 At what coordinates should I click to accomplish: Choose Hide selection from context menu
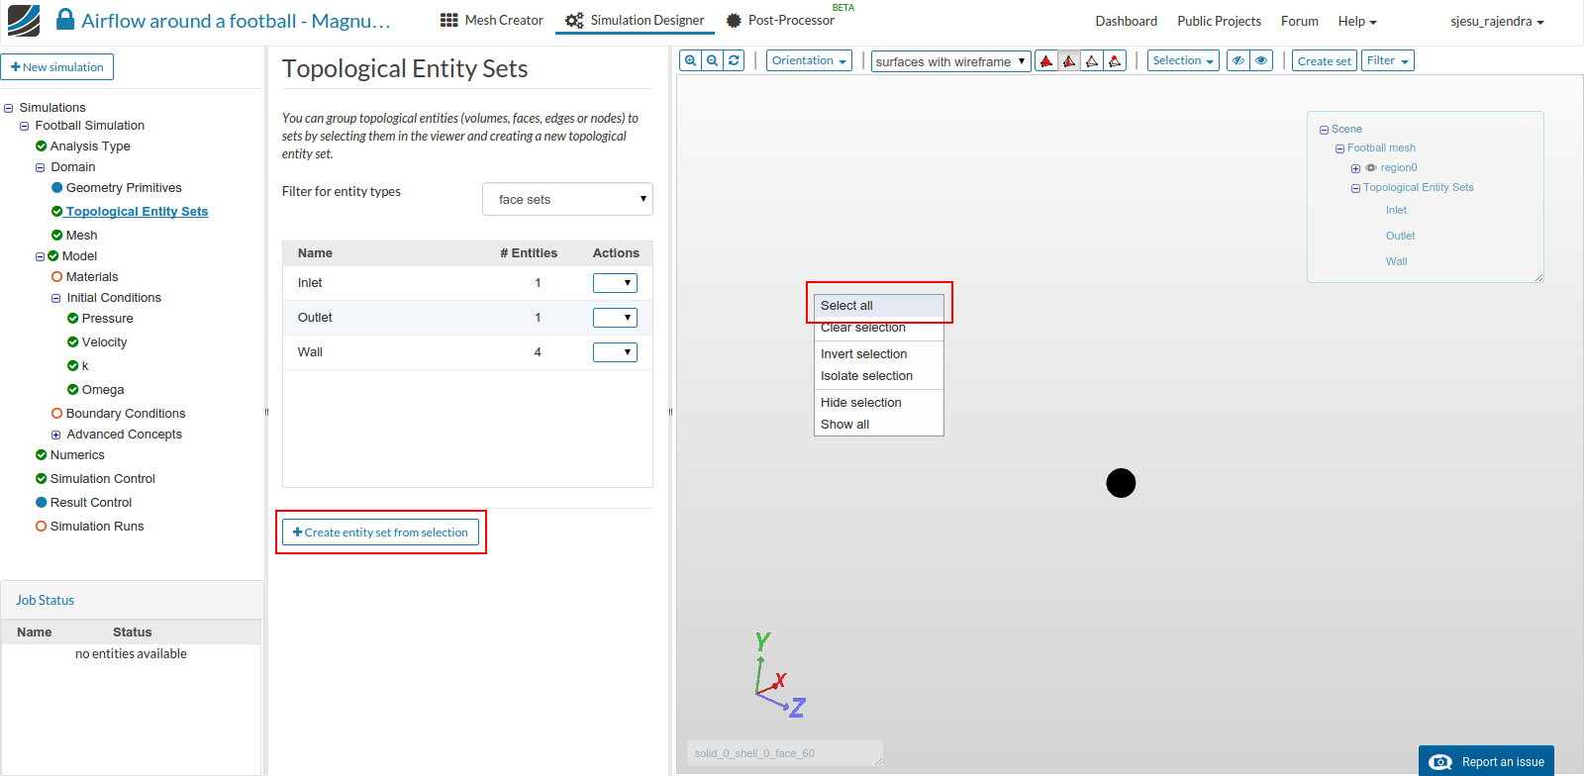879,403
